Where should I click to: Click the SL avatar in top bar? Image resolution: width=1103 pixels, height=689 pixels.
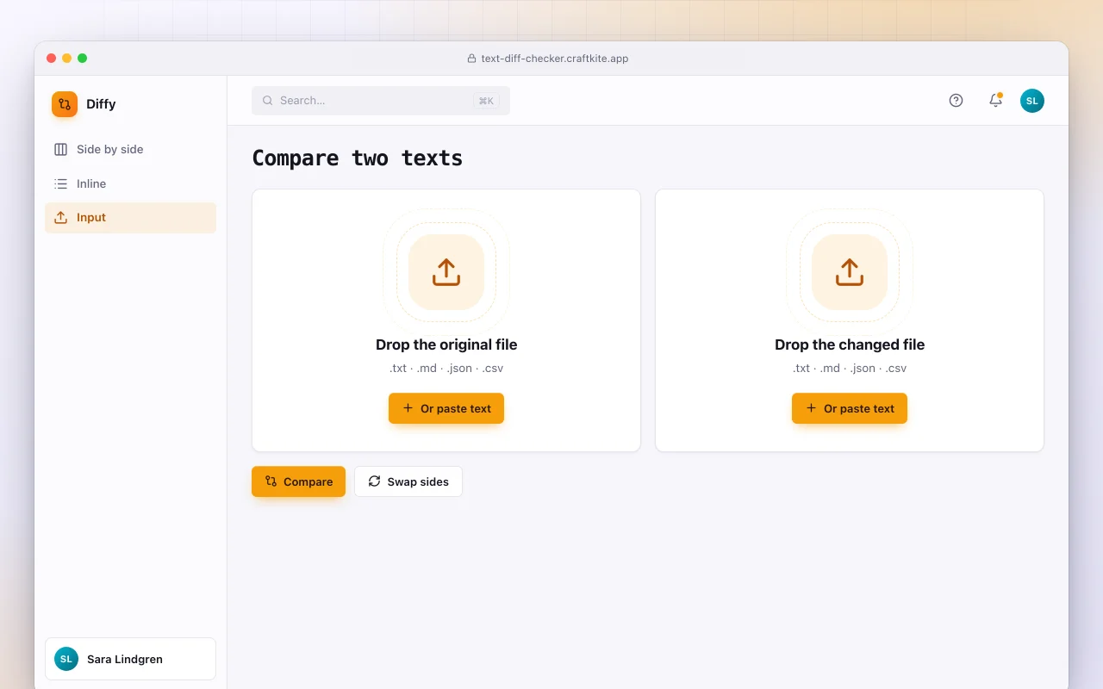(x=1032, y=101)
